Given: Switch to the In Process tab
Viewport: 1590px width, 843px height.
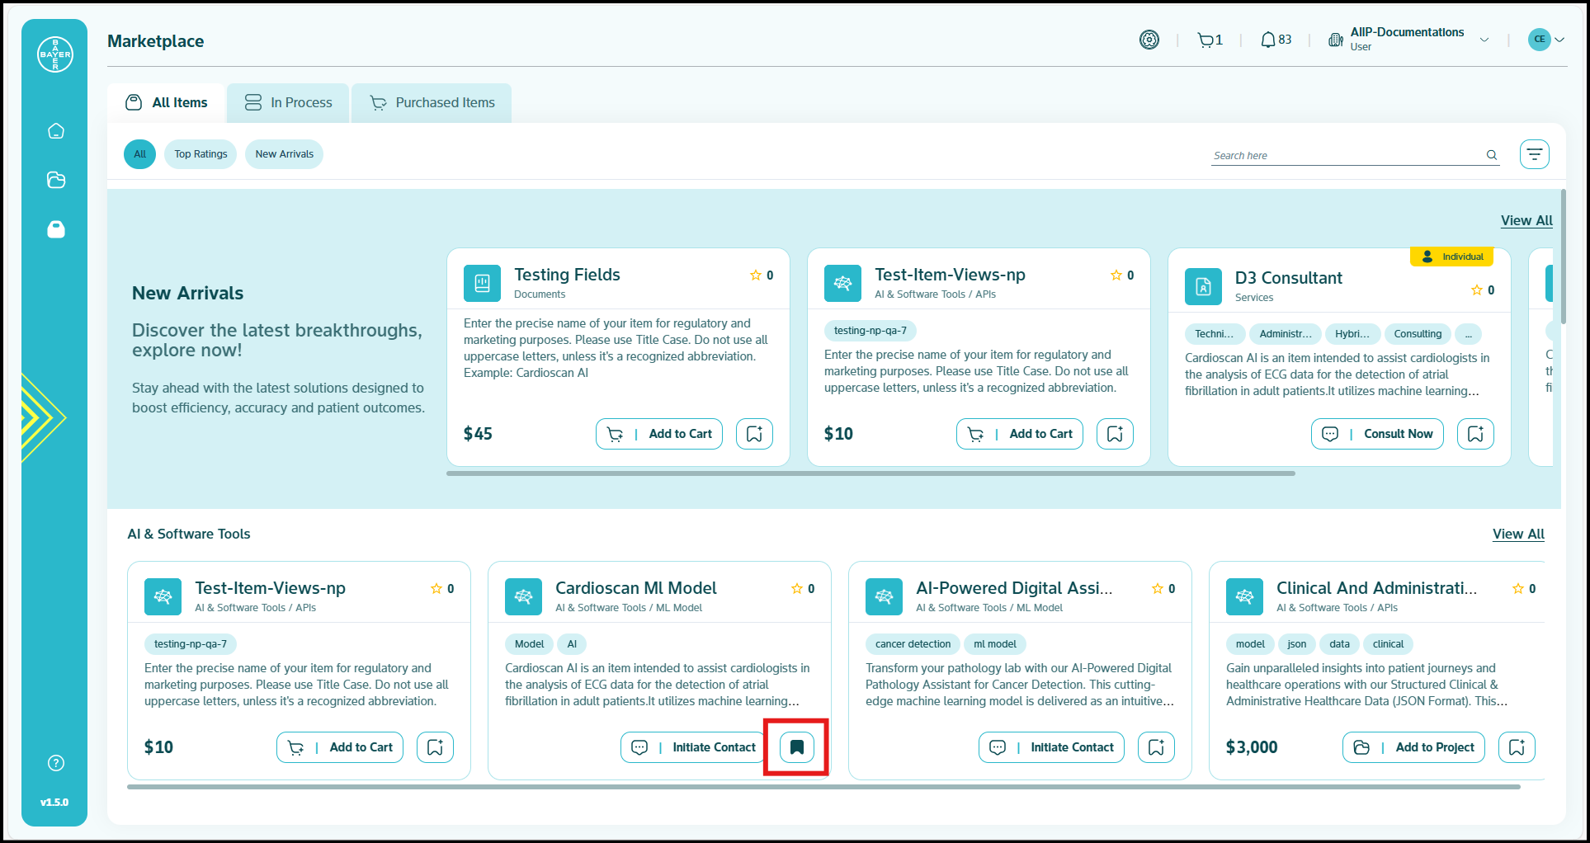Looking at the screenshot, I should [x=288, y=103].
